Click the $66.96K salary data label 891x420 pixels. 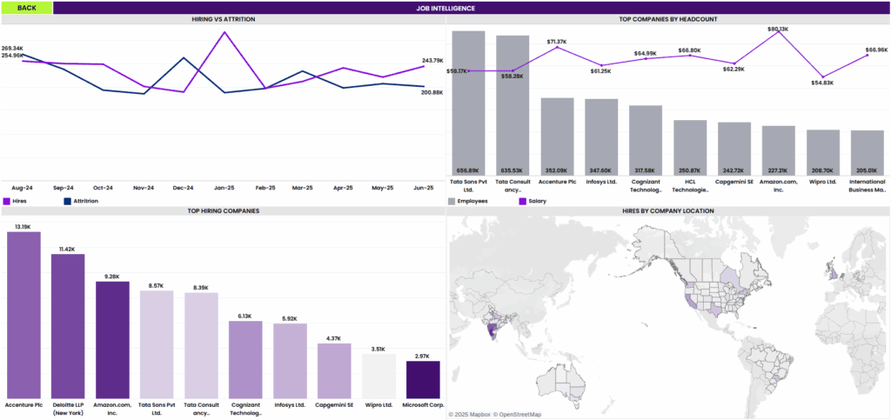coord(875,50)
